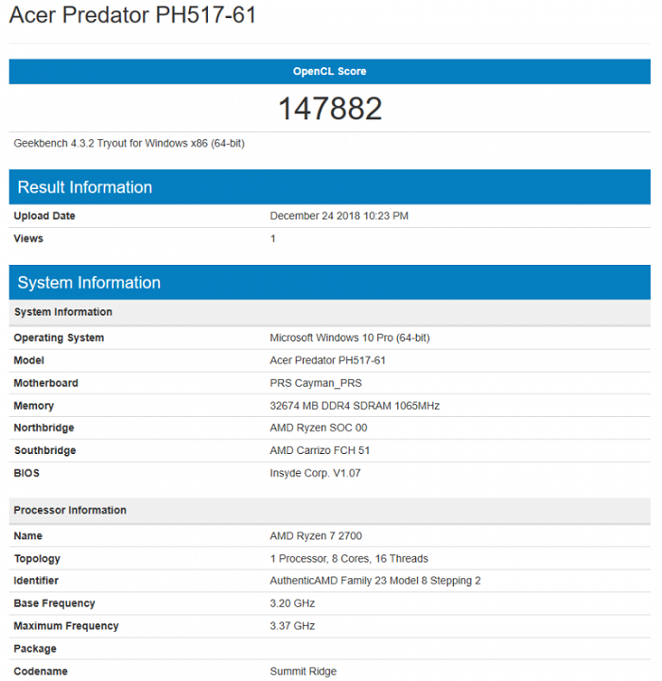Select the value Insyde Corp. V1.07
Screen dimensions: 662x681
pos(315,474)
